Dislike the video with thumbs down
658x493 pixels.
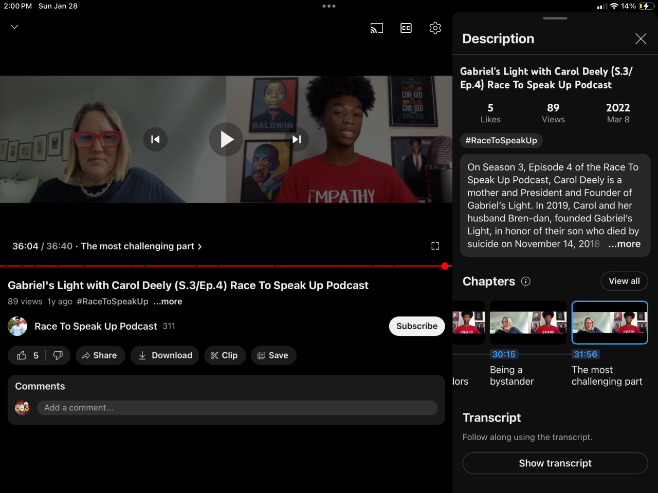58,355
